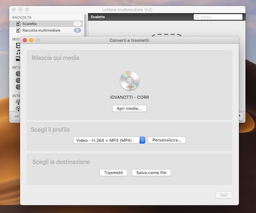The width and height of the screenshot is (256, 213).
Task: Click the VLC sidebar scrollbar
Action: pyautogui.click(x=85, y=25)
